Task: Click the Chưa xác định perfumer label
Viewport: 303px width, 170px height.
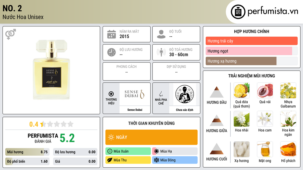Action: click(185, 110)
